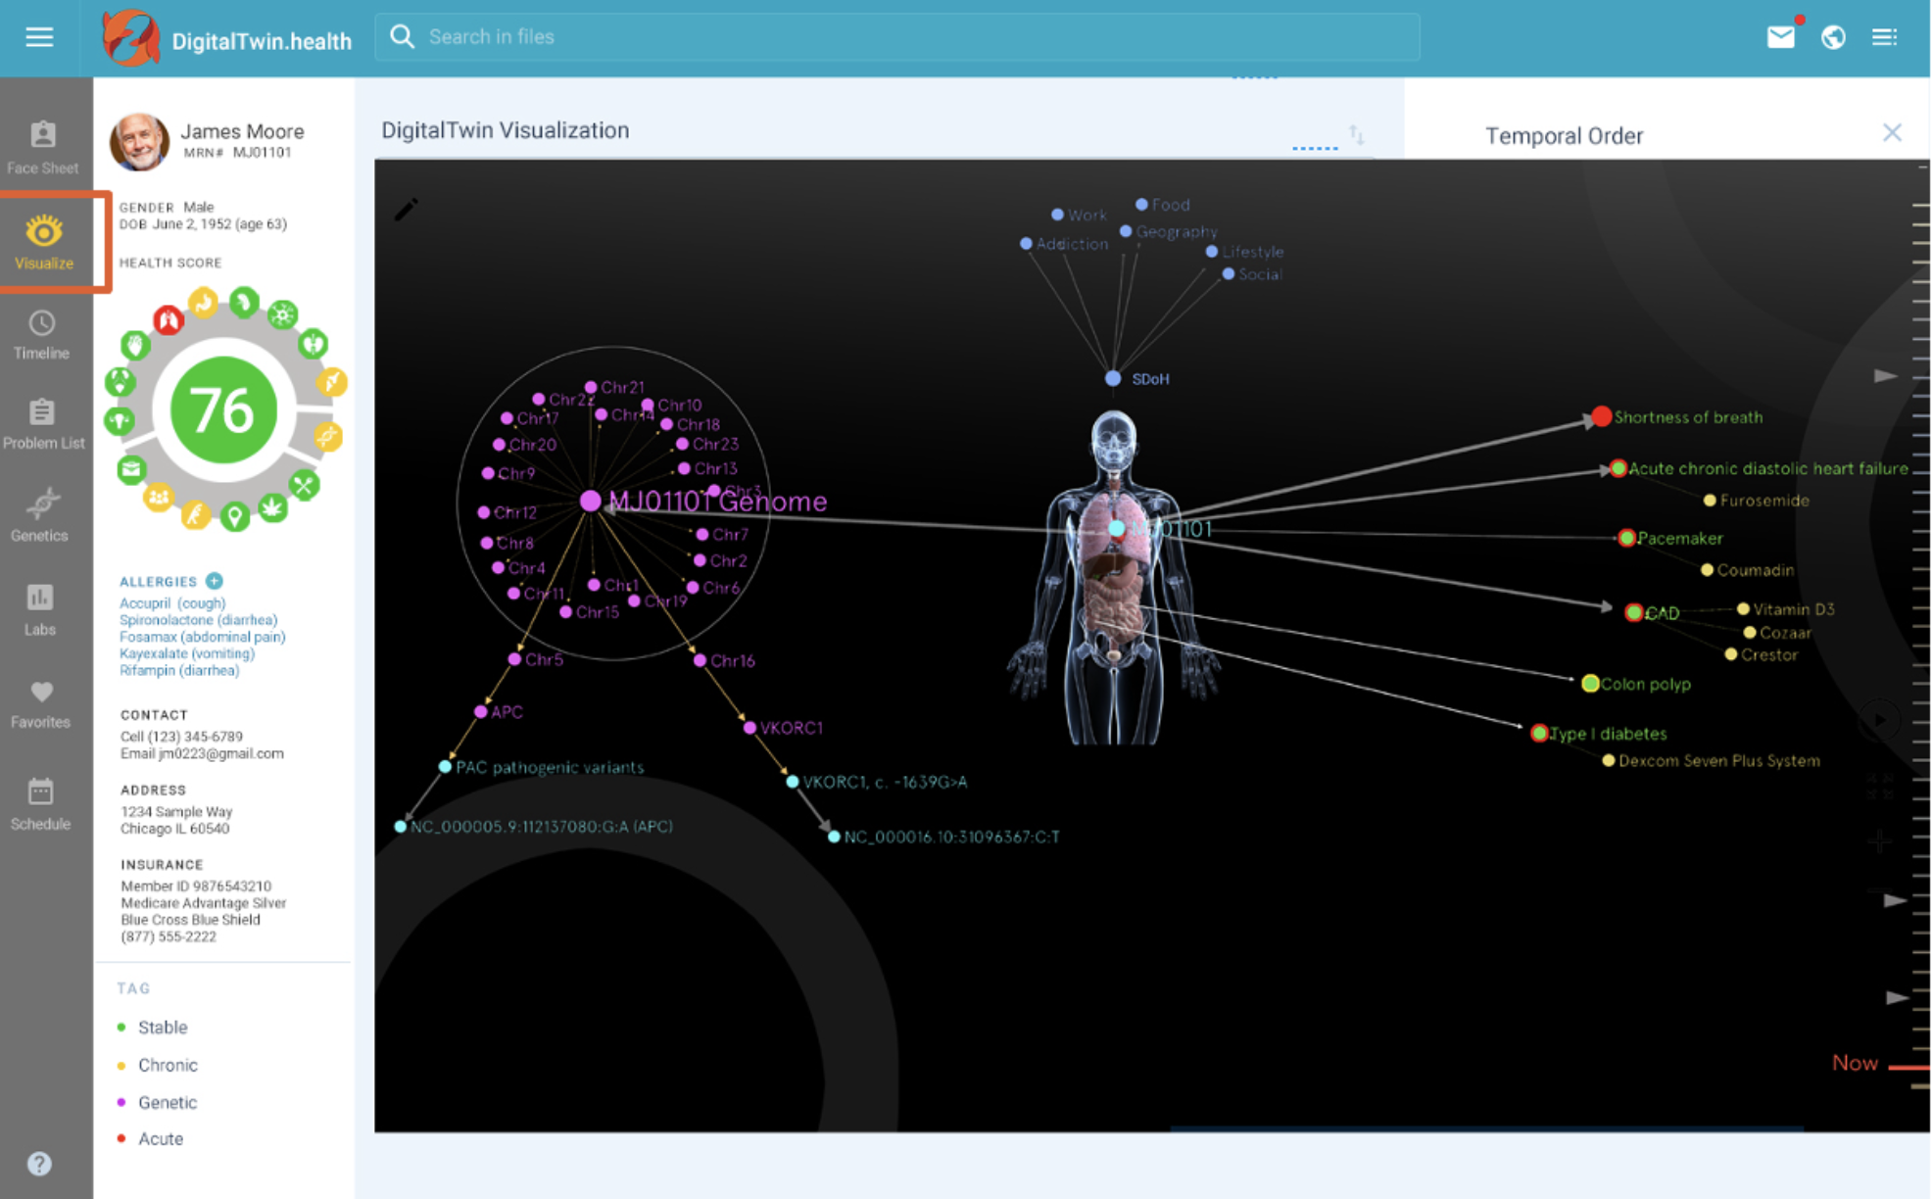Open the Timeline sidebar section
Image resolution: width=1932 pixels, height=1199 pixels.
click(41, 335)
